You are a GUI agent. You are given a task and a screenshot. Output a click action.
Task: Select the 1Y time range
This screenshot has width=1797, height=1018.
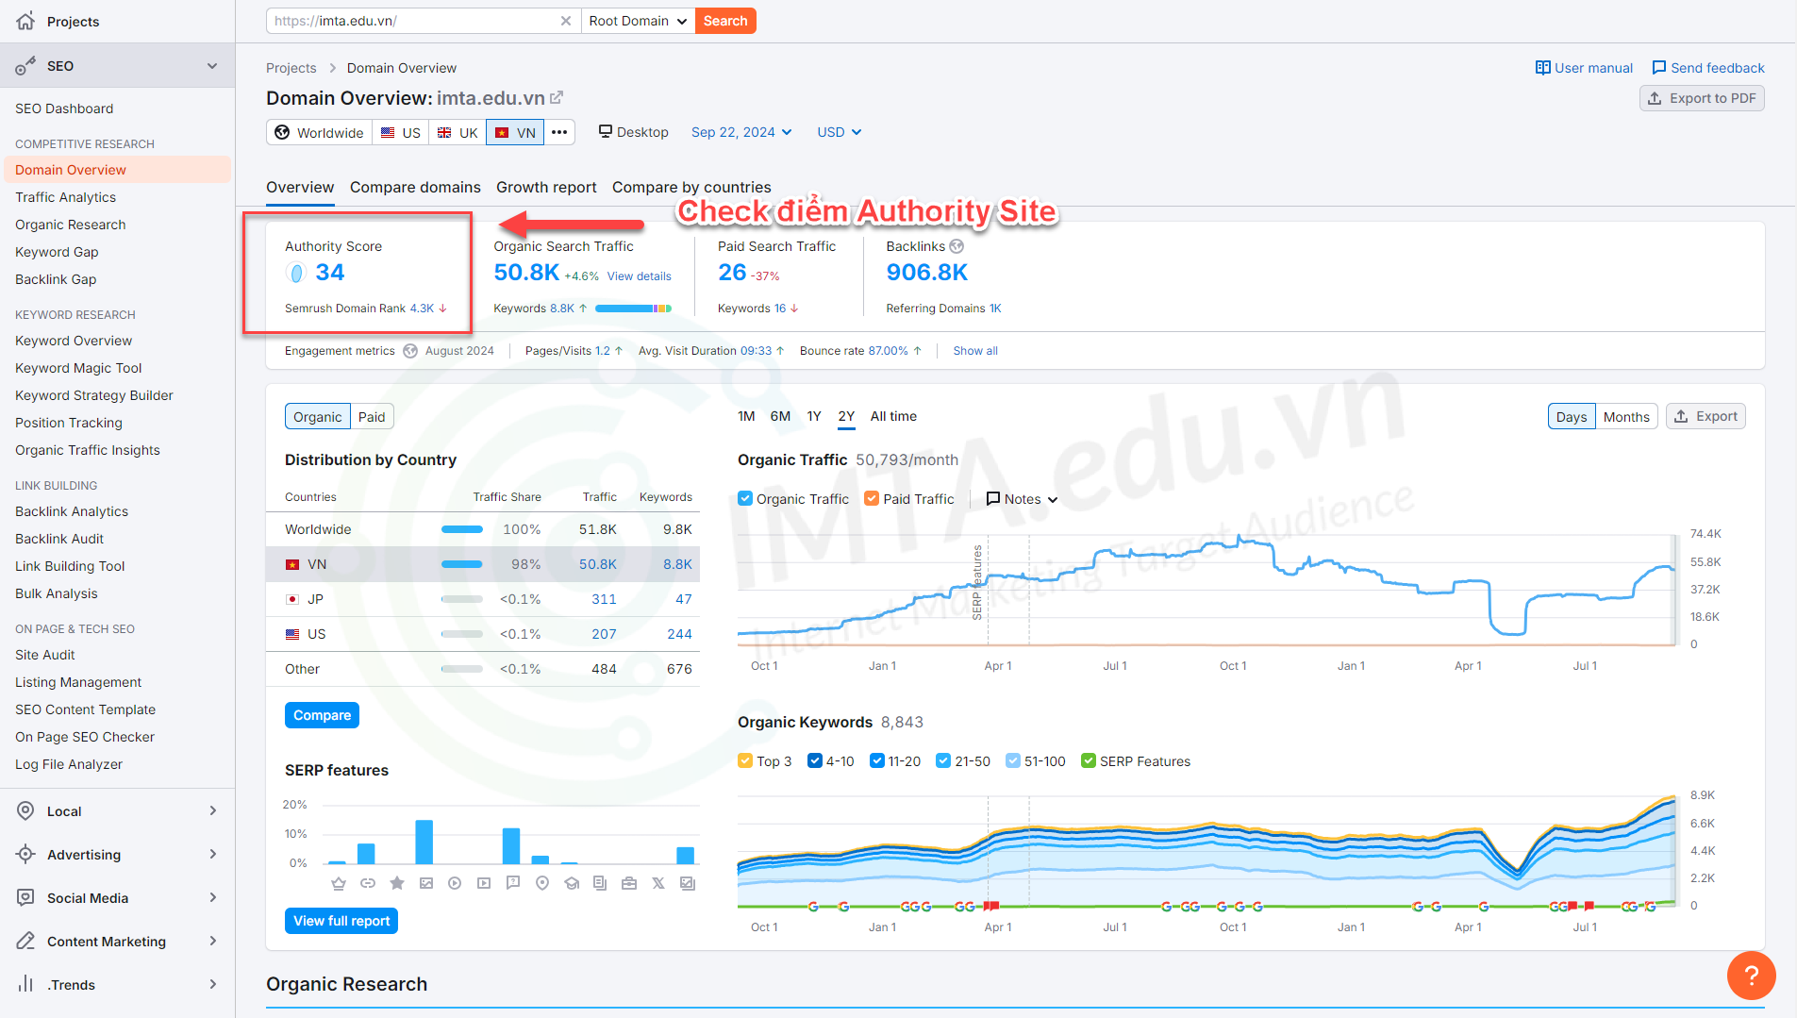pyautogui.click(x=814, y=416)
